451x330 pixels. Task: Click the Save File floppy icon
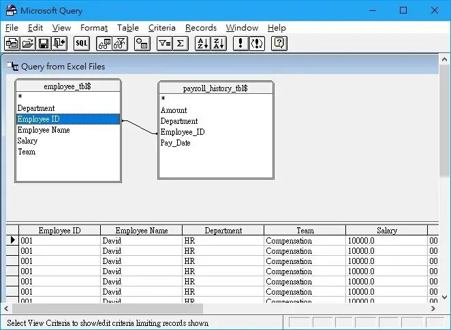tap(44, 44)
